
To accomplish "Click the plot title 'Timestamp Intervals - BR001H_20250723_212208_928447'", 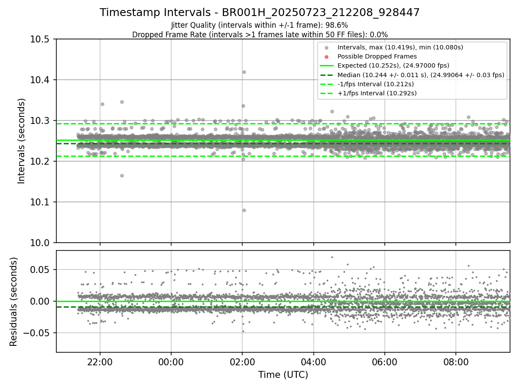I will [260, 13].
